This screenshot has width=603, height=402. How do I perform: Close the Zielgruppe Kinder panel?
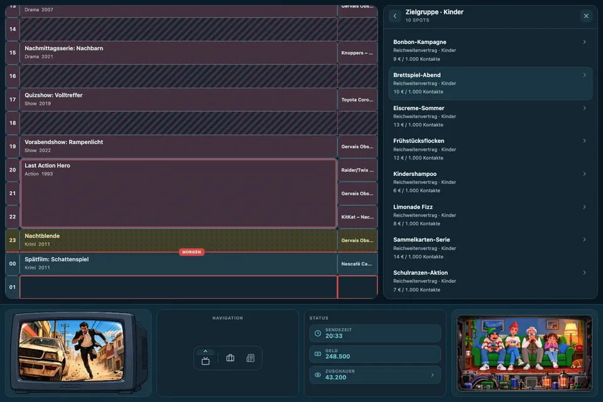coord(586,16)
